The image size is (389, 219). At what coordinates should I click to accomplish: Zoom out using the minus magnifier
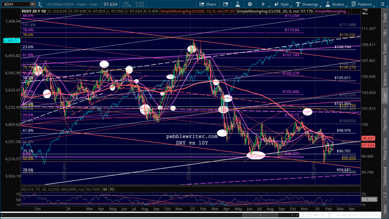tap(302, 215)
